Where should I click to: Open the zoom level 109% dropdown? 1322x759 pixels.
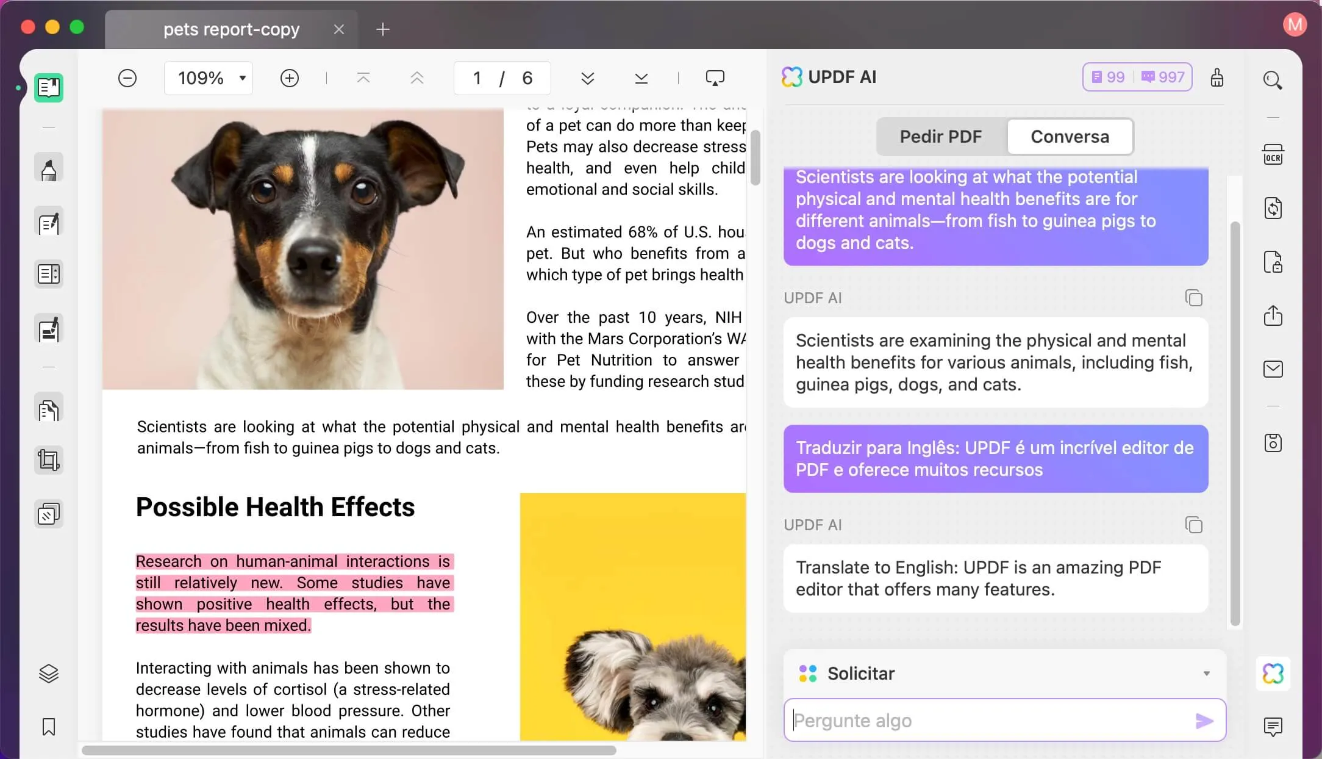click(209, 77)
